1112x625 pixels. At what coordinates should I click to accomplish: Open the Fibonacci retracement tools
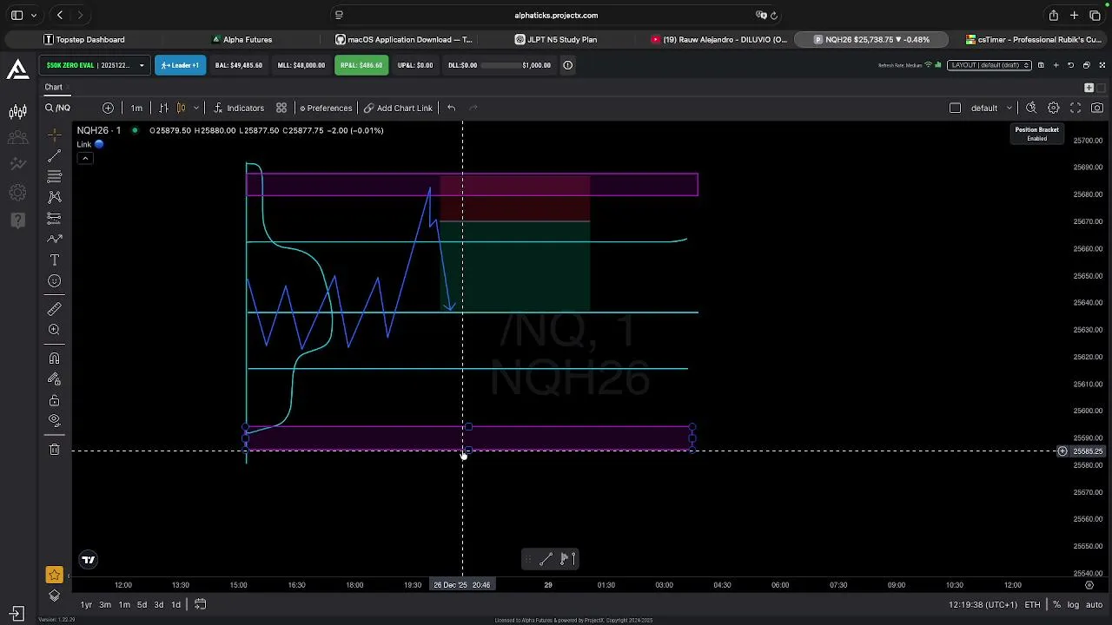tap(54, 176)
